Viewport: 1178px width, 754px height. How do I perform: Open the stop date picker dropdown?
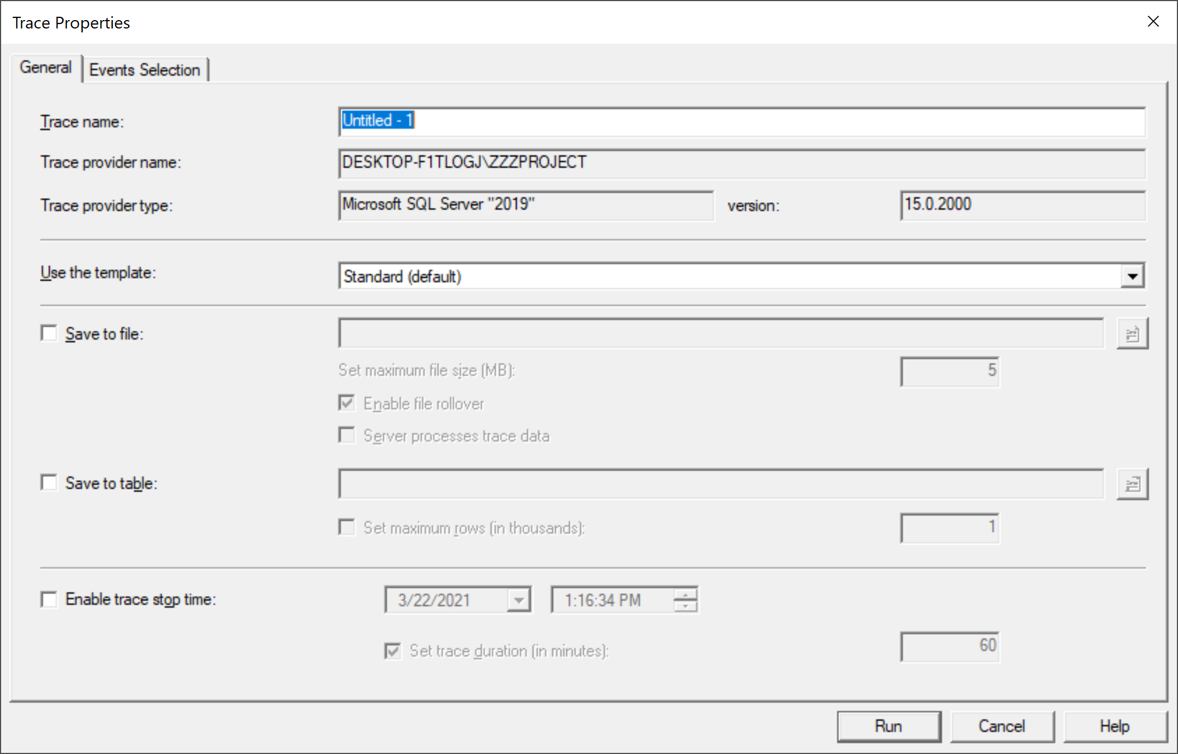tap(519, 600)
